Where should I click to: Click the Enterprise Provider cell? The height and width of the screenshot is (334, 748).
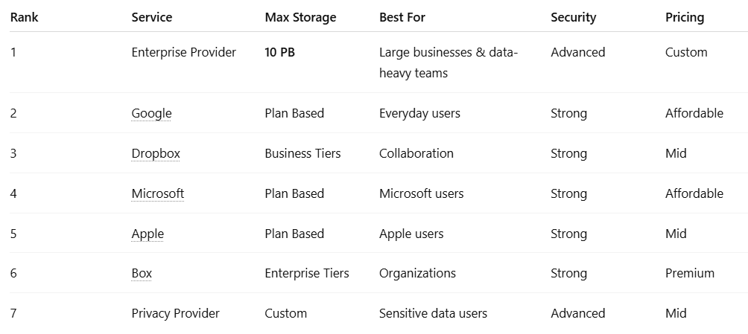pos(183,53)
